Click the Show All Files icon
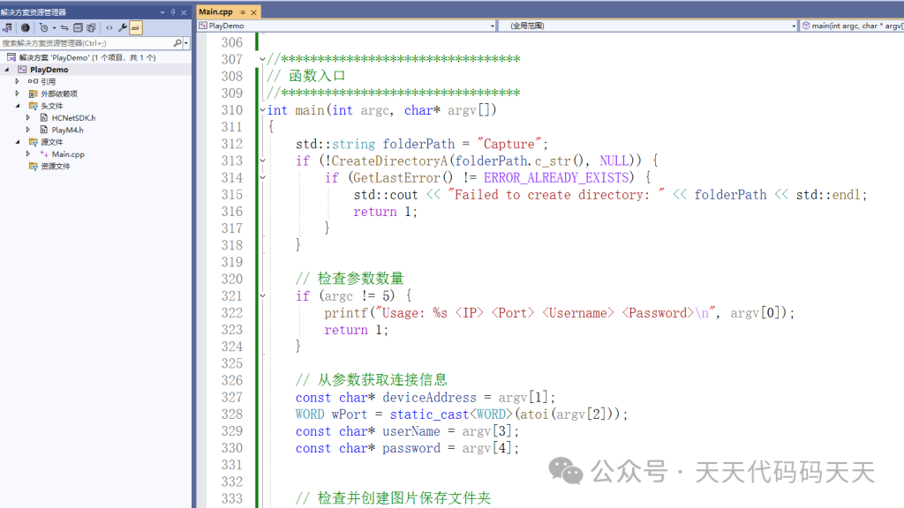904x508 pixels. pos(91,27)
